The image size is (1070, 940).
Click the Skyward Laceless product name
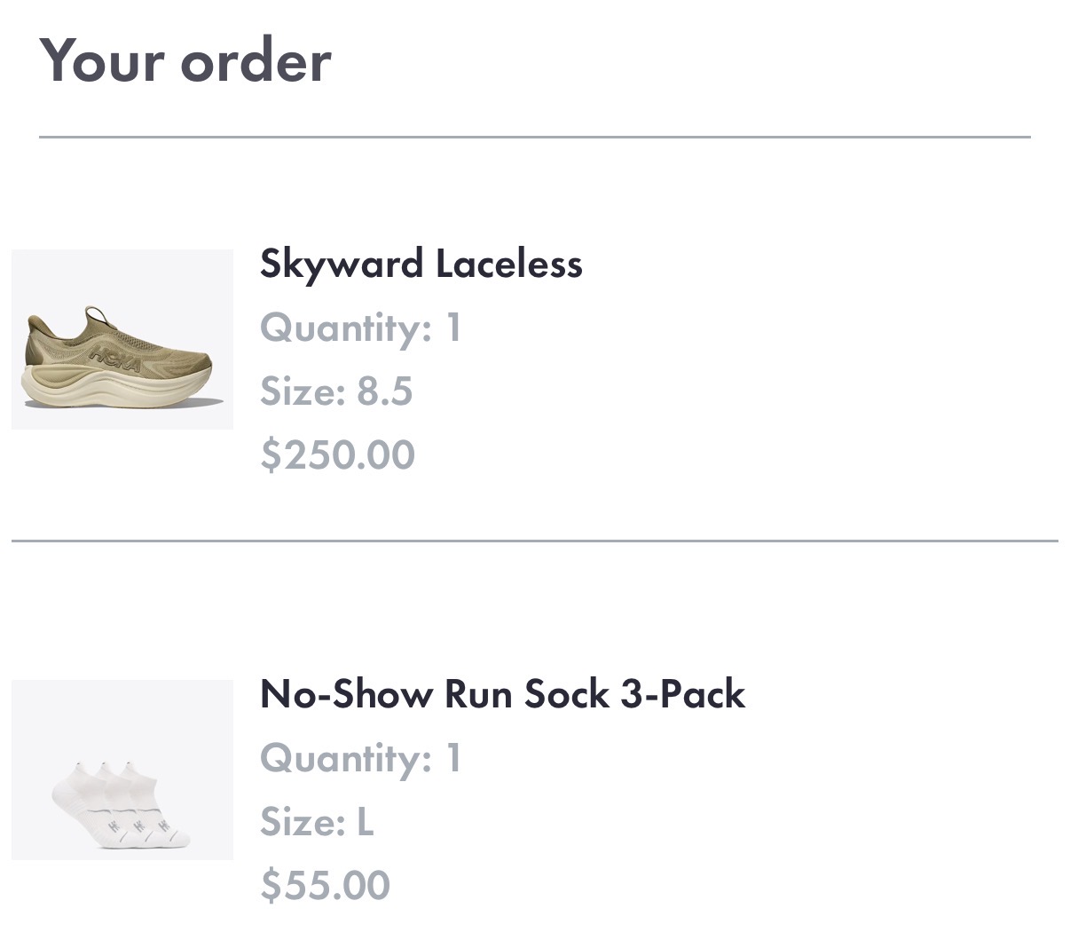click(421, 264)
